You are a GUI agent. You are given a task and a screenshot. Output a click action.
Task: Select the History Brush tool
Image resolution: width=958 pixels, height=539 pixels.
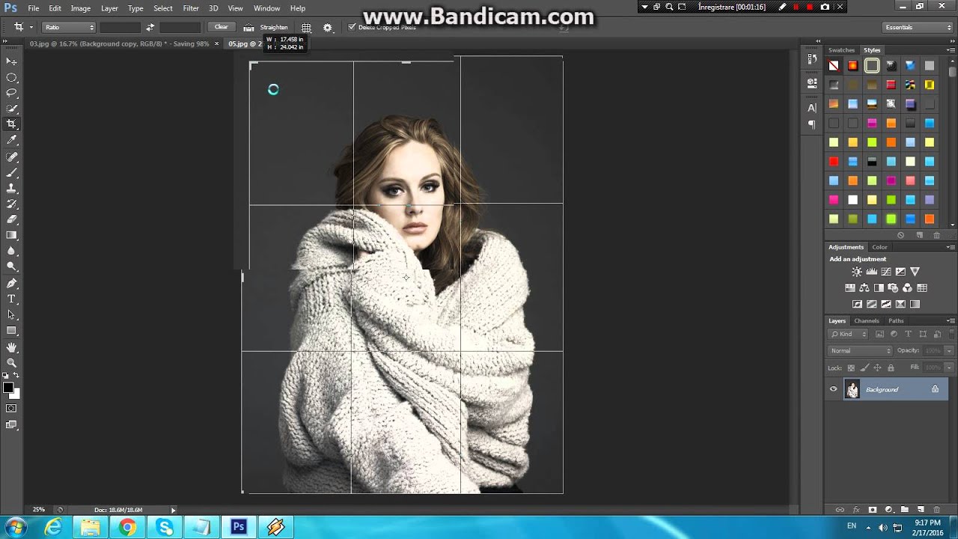11,204
